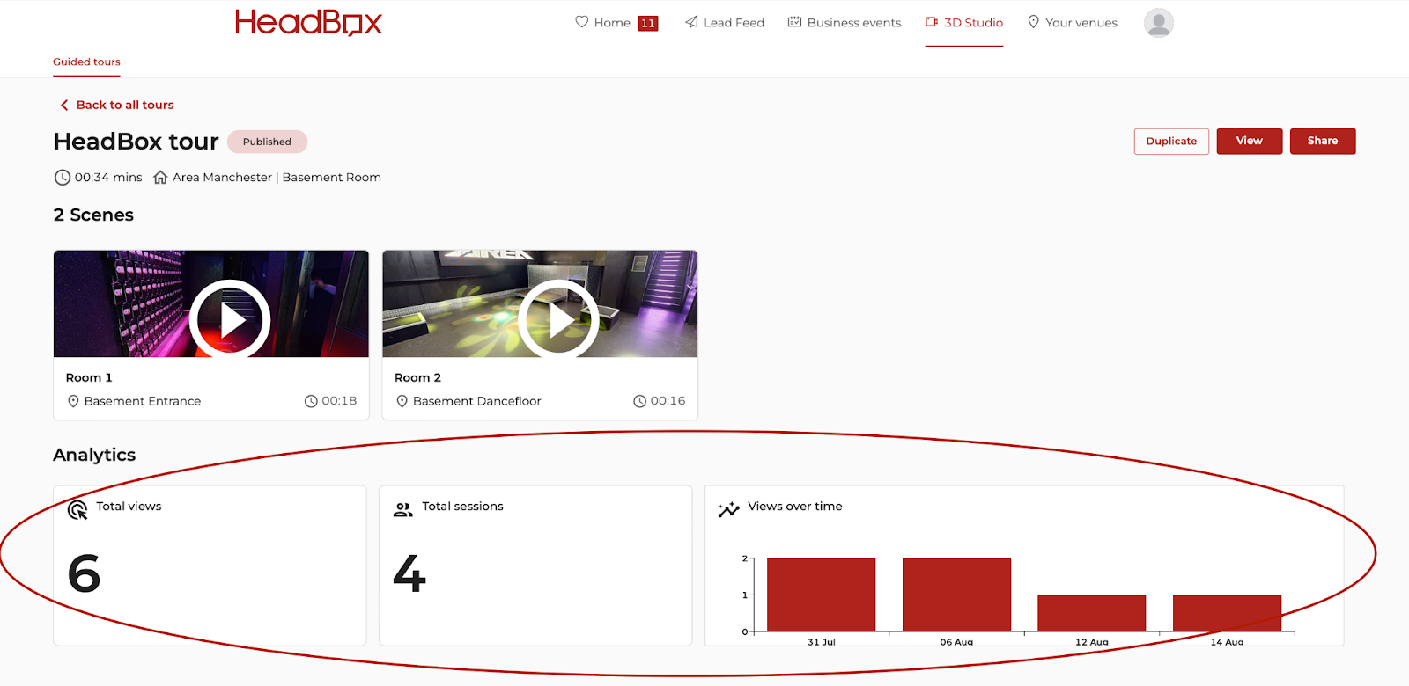Click the total views value 6
The height and width of the screenshot is (686, 1409).
tap(84, 573)
